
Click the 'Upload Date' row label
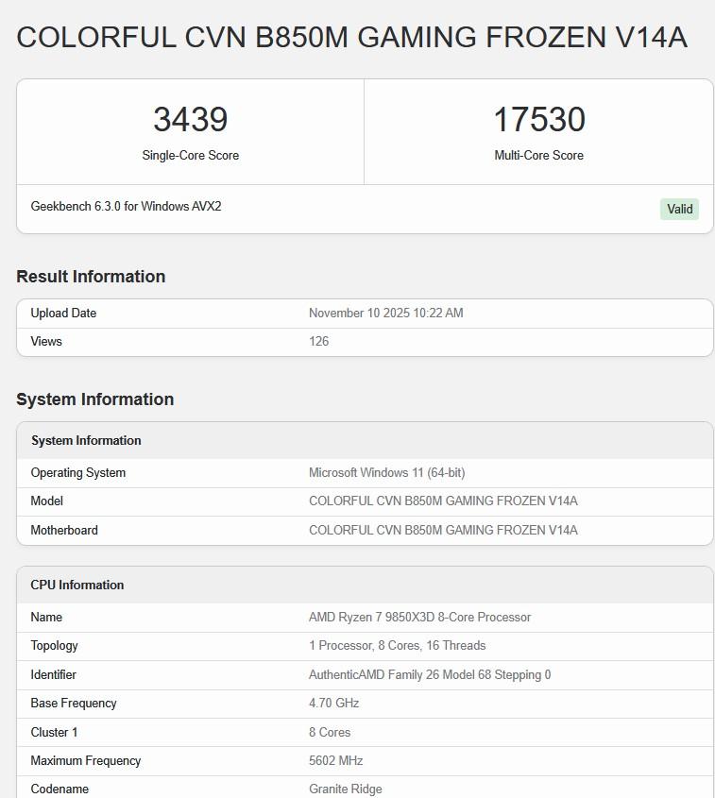pyautogui.click(x=63, y=313)
